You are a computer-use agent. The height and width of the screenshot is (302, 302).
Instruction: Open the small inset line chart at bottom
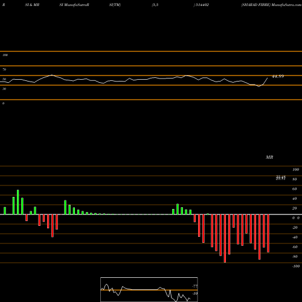coord(149,289)
